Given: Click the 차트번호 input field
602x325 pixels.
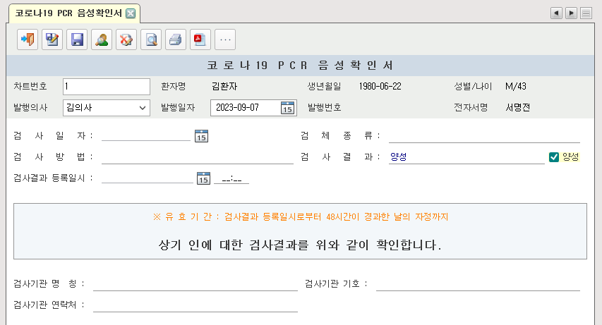Looking at the screenshot, I should [x=106, y=87].
